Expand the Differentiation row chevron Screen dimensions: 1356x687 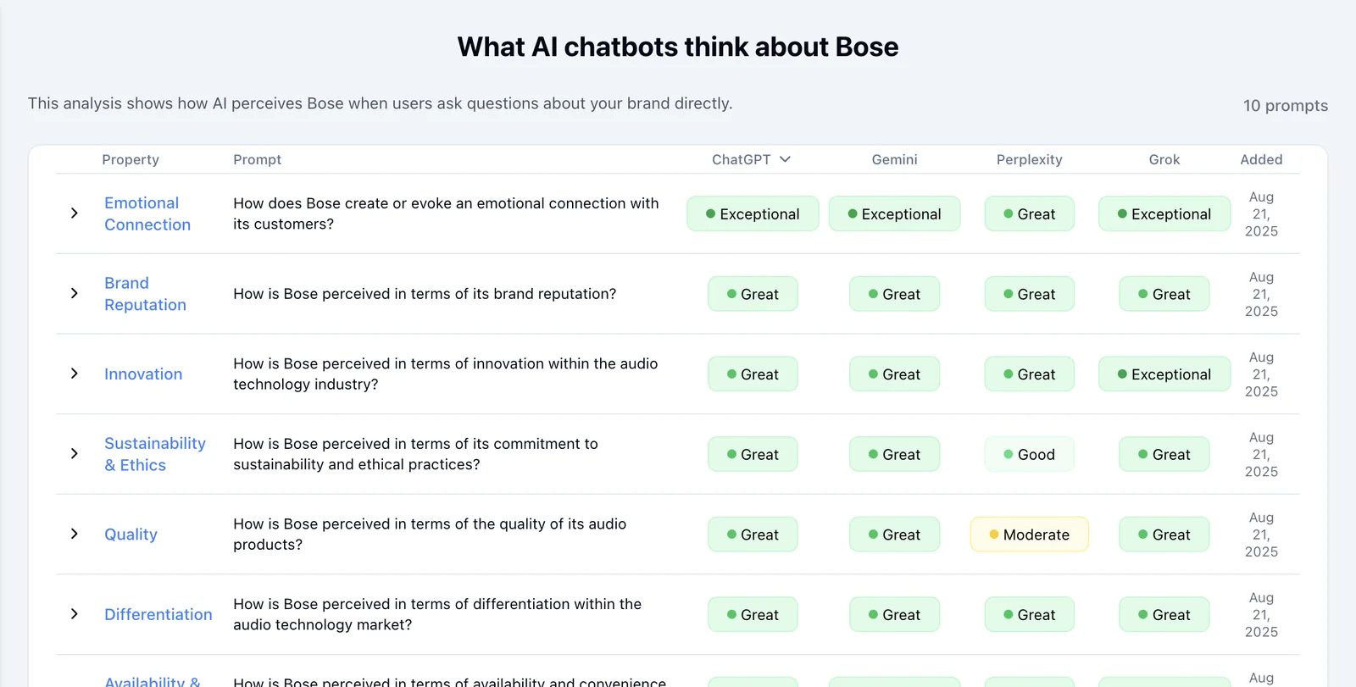click(75, 614)
